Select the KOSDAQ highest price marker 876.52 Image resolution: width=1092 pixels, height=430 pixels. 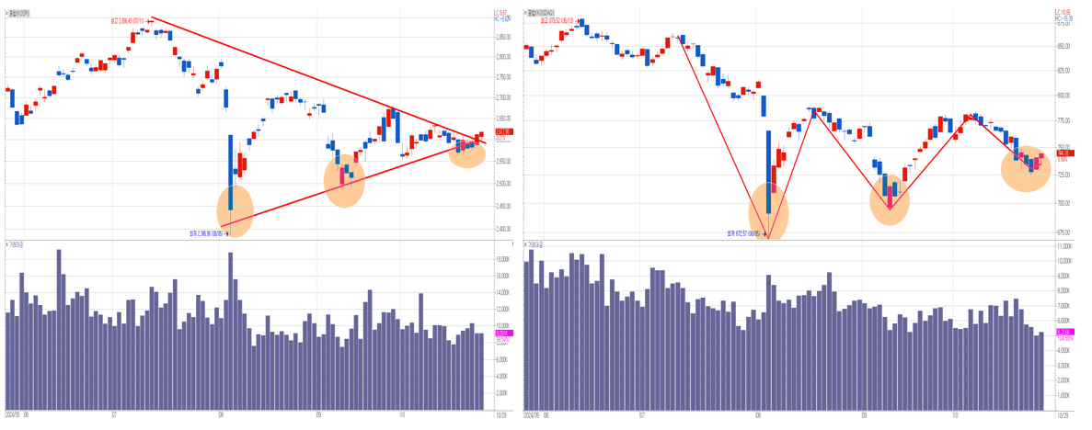click(x=557, y=19)
